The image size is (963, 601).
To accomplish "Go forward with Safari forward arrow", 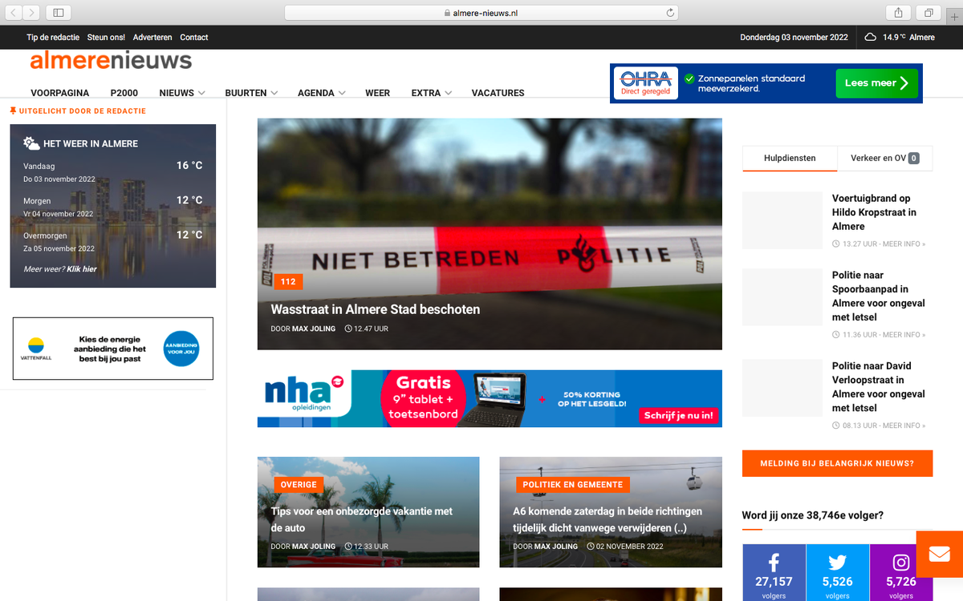I will [x=31, y=12].
